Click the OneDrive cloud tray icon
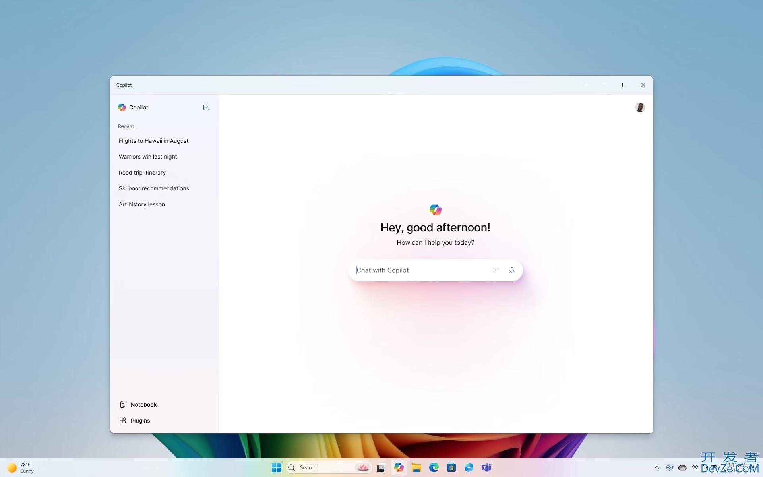Image resolution: width=763 pixels, height=477 pixels. coord(682,467)
